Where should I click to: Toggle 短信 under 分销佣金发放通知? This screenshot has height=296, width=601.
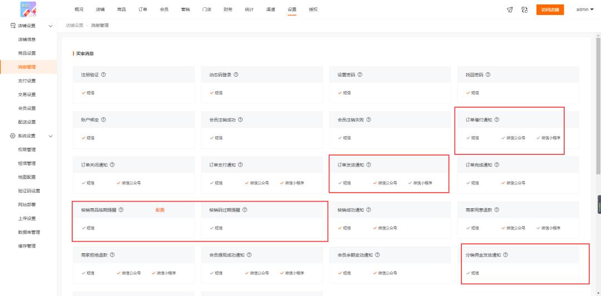472,273
